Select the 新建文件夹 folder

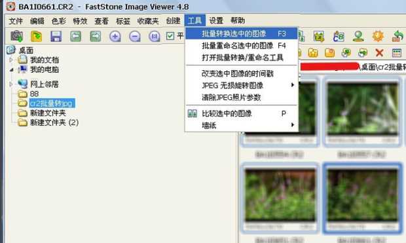[48, 113]
